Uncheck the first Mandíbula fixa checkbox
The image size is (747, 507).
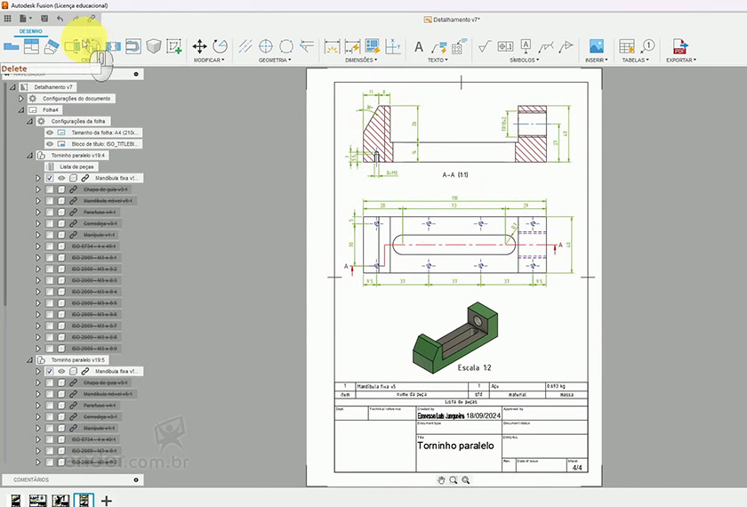50,178
